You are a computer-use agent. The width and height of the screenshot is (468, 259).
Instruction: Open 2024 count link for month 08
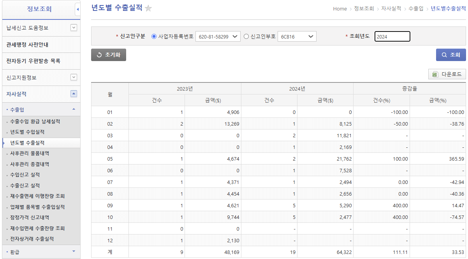pos(294,194)
